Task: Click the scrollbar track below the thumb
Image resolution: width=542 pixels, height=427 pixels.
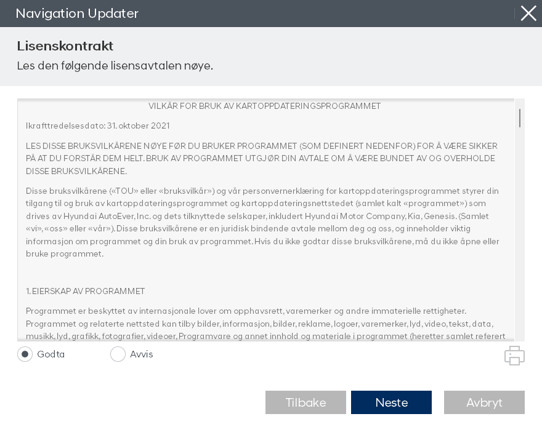Action: click(520, 246)
